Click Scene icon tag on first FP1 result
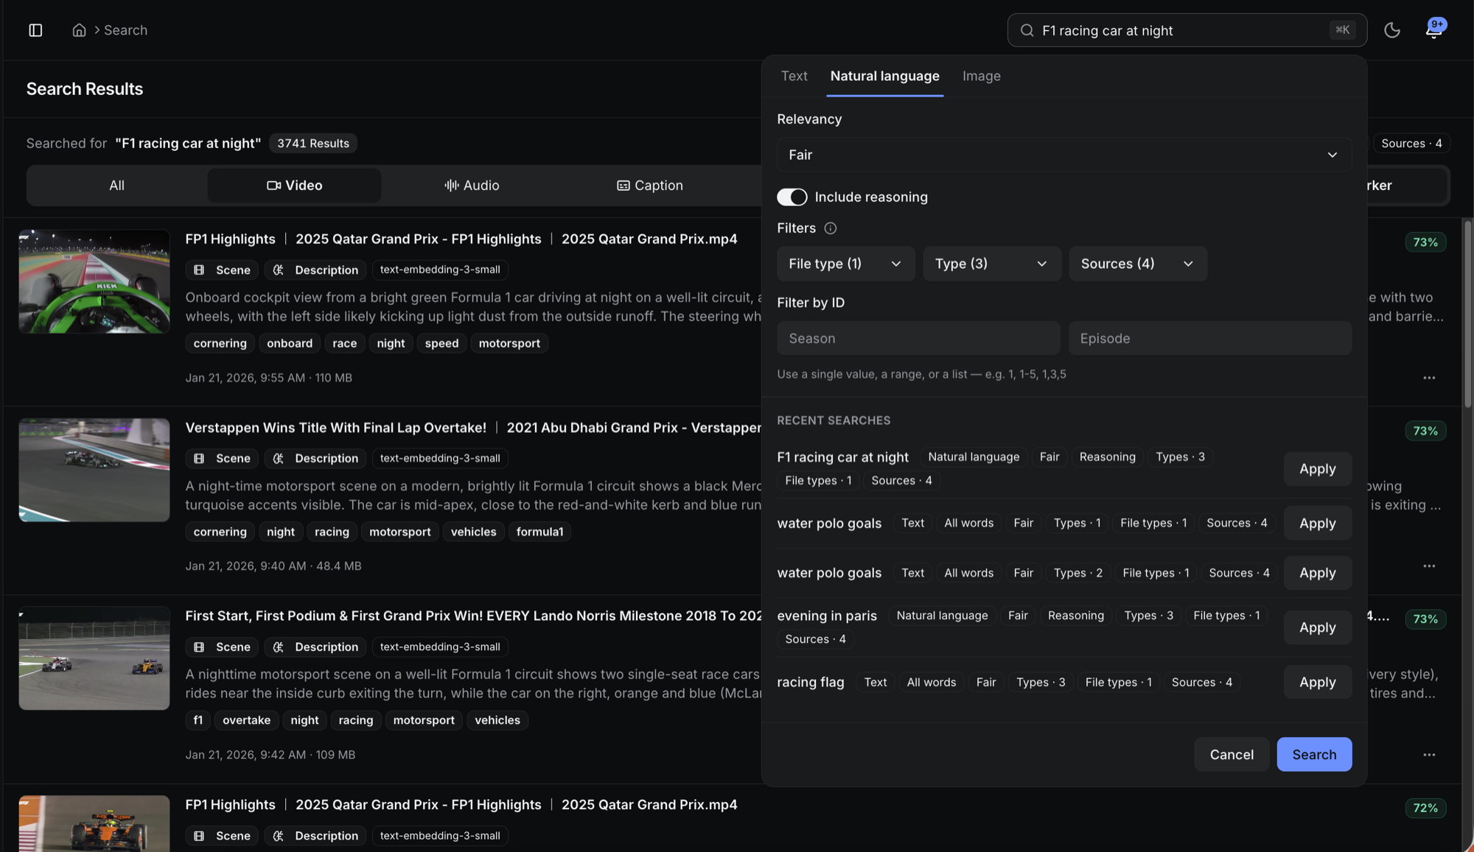Viewport: 1474px width, 852px height. coord(222,270)
